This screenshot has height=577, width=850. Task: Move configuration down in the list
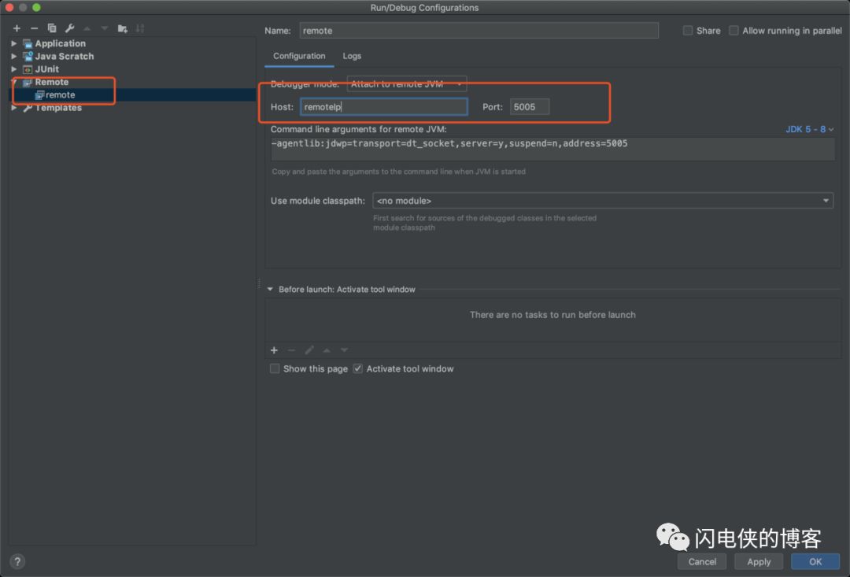[104, 28]
